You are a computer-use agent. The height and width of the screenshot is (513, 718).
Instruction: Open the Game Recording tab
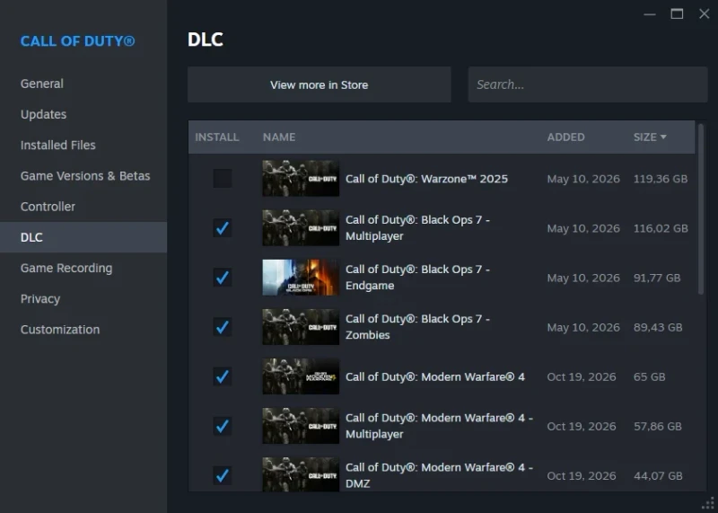point(83,268)
